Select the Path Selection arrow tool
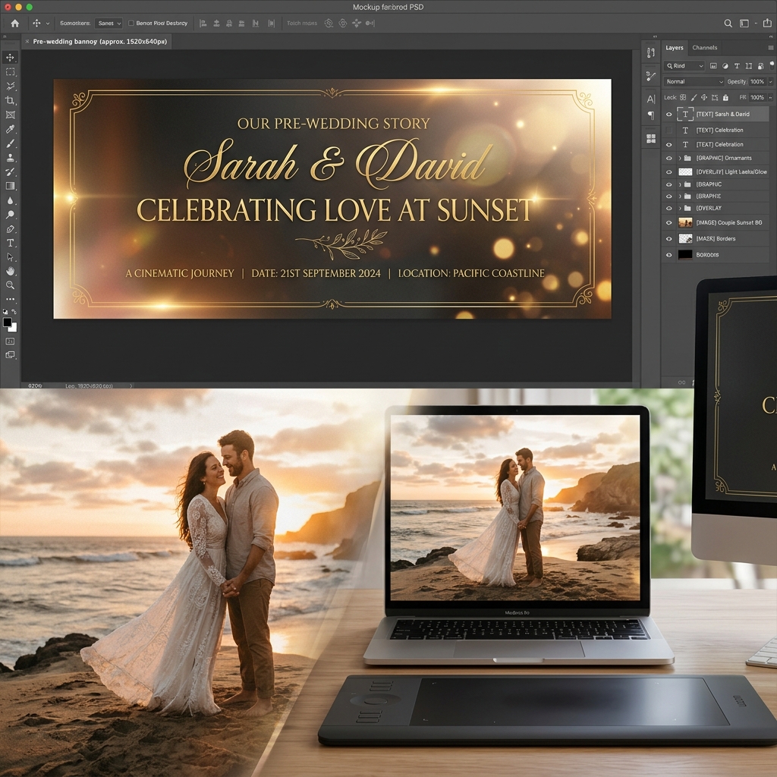This screenshot has width=777, height=777. (x=10, y=257)
